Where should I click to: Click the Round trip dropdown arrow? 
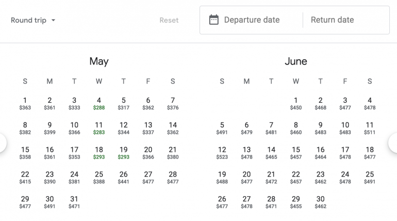[x=53, y=21]
